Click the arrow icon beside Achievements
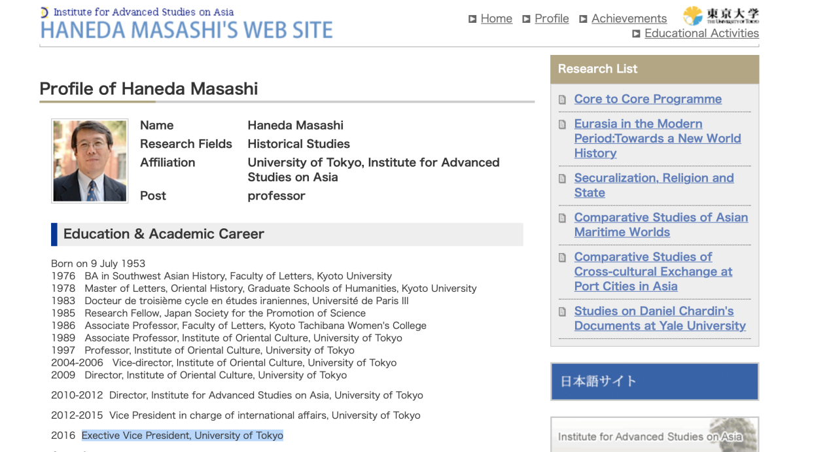 (583, 19)
